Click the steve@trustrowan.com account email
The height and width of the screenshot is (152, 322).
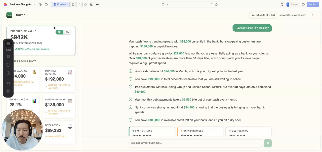(x=293, y=15)
